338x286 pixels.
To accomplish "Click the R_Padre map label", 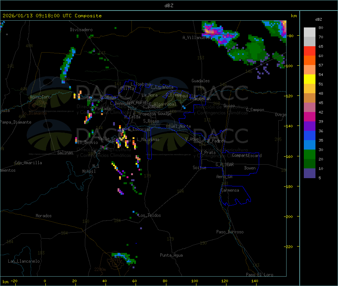I will click(215, 141).
